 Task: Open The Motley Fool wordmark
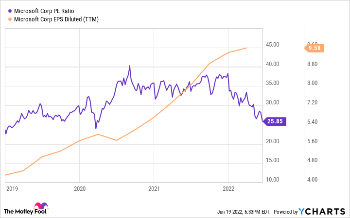point(25,211)
